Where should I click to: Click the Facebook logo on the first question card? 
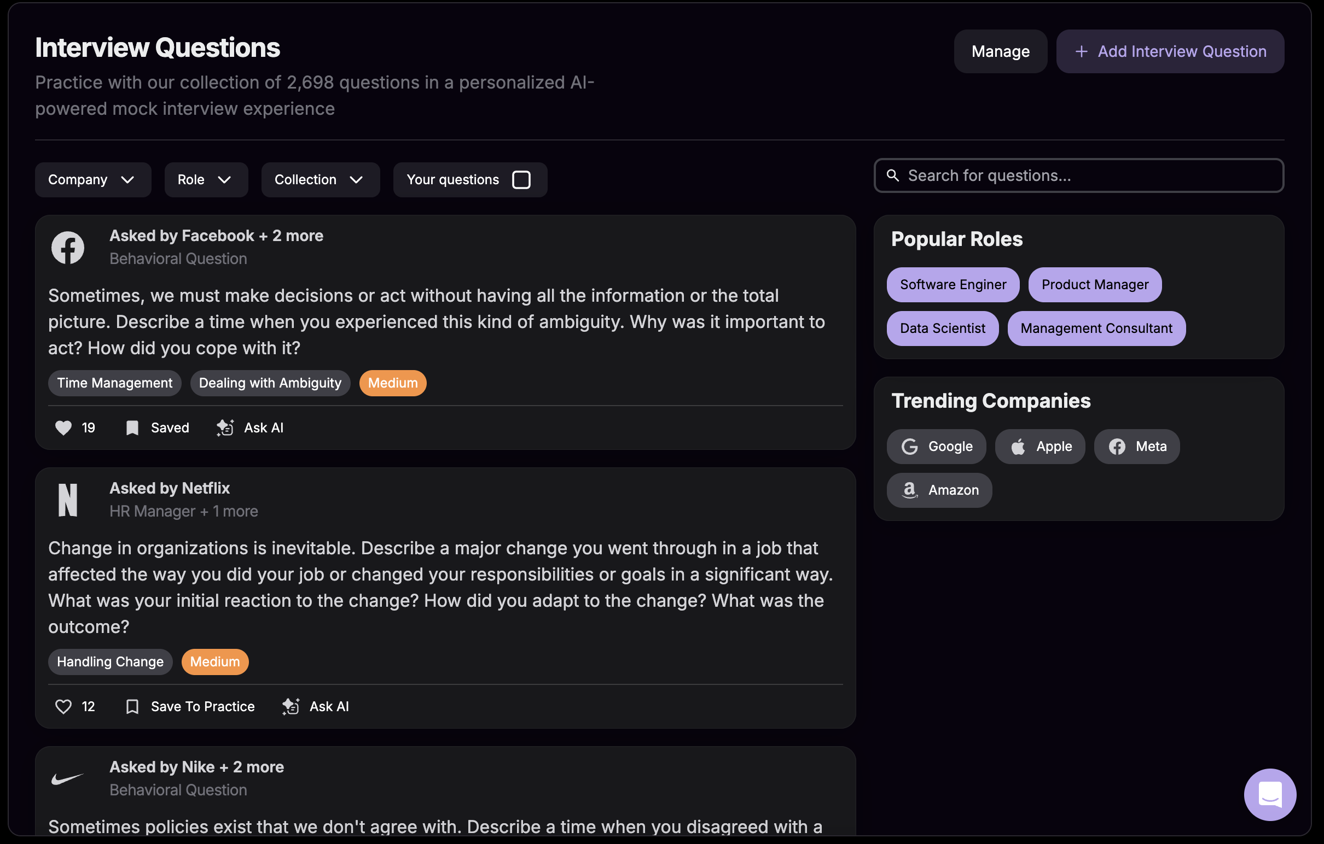point(68,248)
